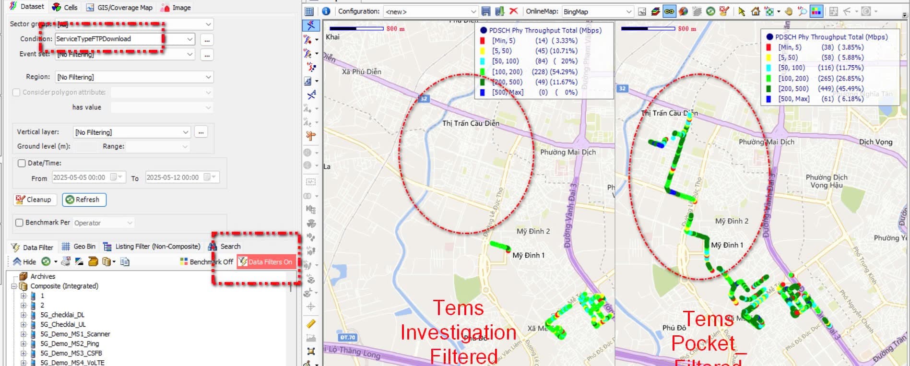The height and width of the screenshot is (366, 910).
Task: Collapse the Composite (Integrated) tree node
Action: coord(14,286)
